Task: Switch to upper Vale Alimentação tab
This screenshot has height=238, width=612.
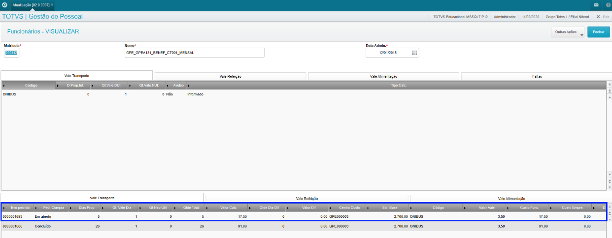Action: click(x=383, y=76)
